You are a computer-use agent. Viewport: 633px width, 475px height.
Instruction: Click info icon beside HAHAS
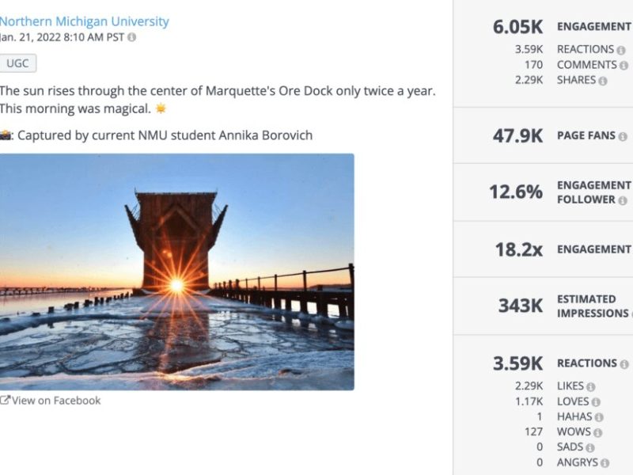[x=599, y=417]
